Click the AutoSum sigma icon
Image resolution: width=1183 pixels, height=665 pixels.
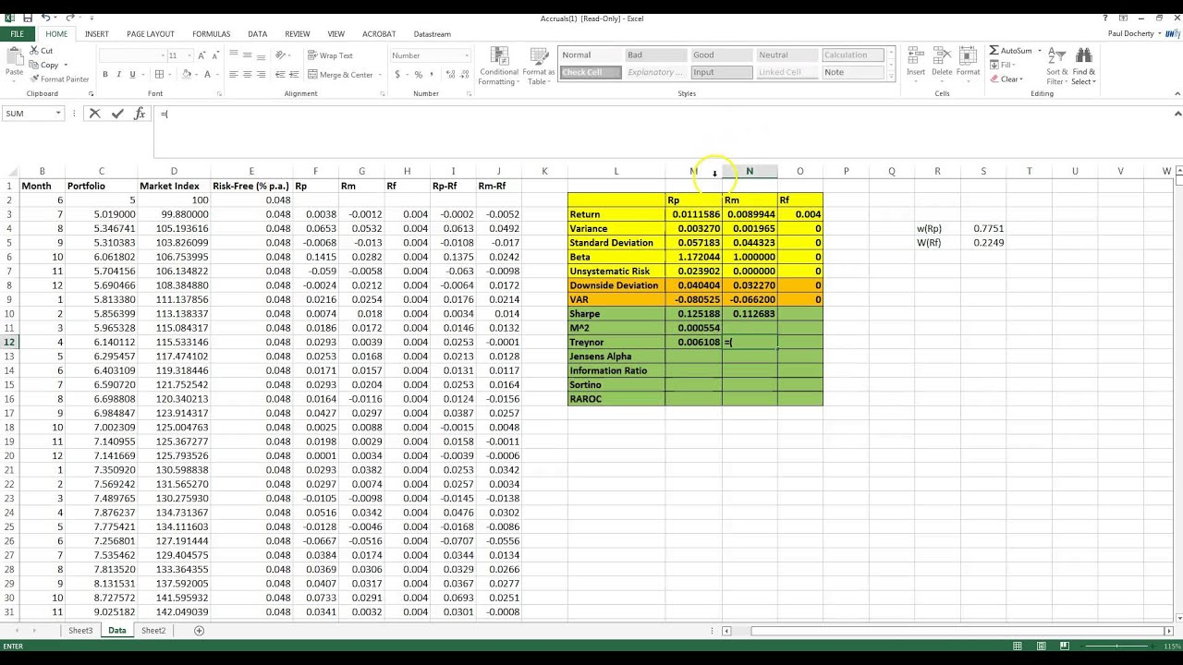(994, 51)
